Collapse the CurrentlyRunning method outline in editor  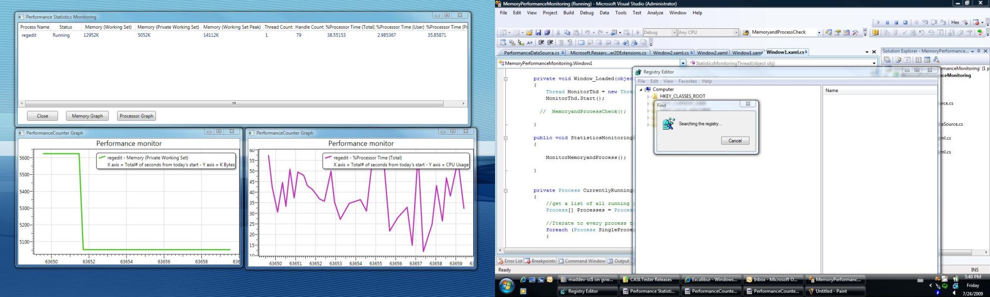(x=505, y=191)
